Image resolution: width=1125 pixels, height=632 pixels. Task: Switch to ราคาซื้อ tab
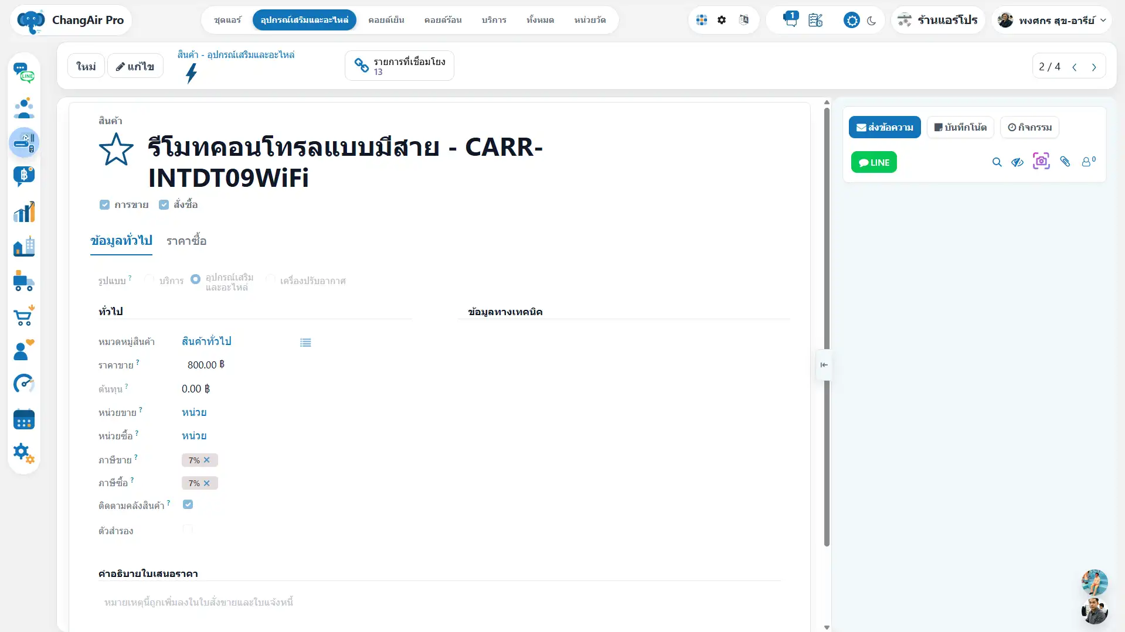click(186, 241)
